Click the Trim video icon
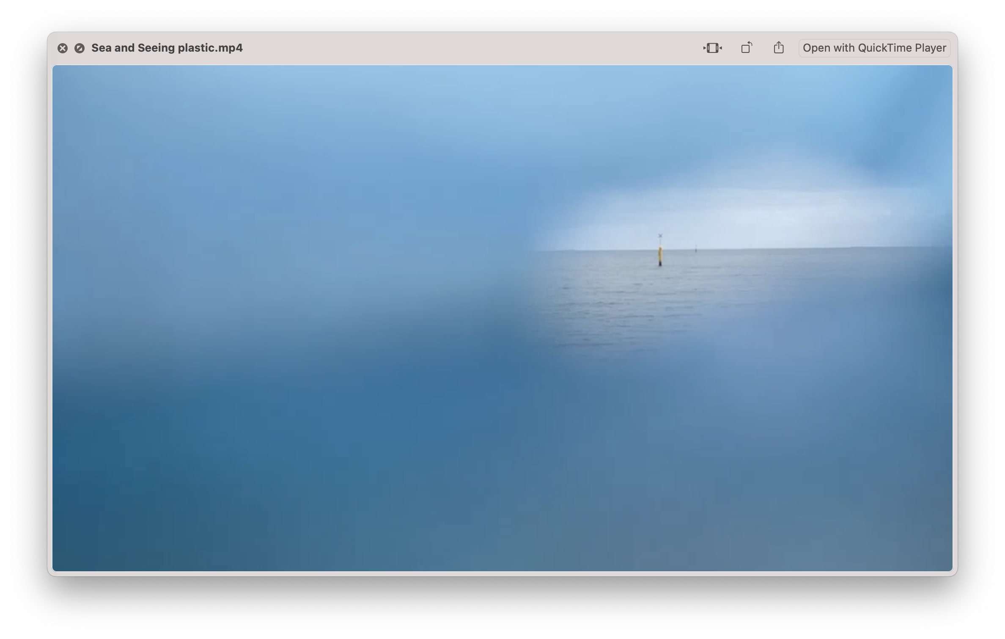This screenshot has height=639, width=1005. (x=712, y=48)
